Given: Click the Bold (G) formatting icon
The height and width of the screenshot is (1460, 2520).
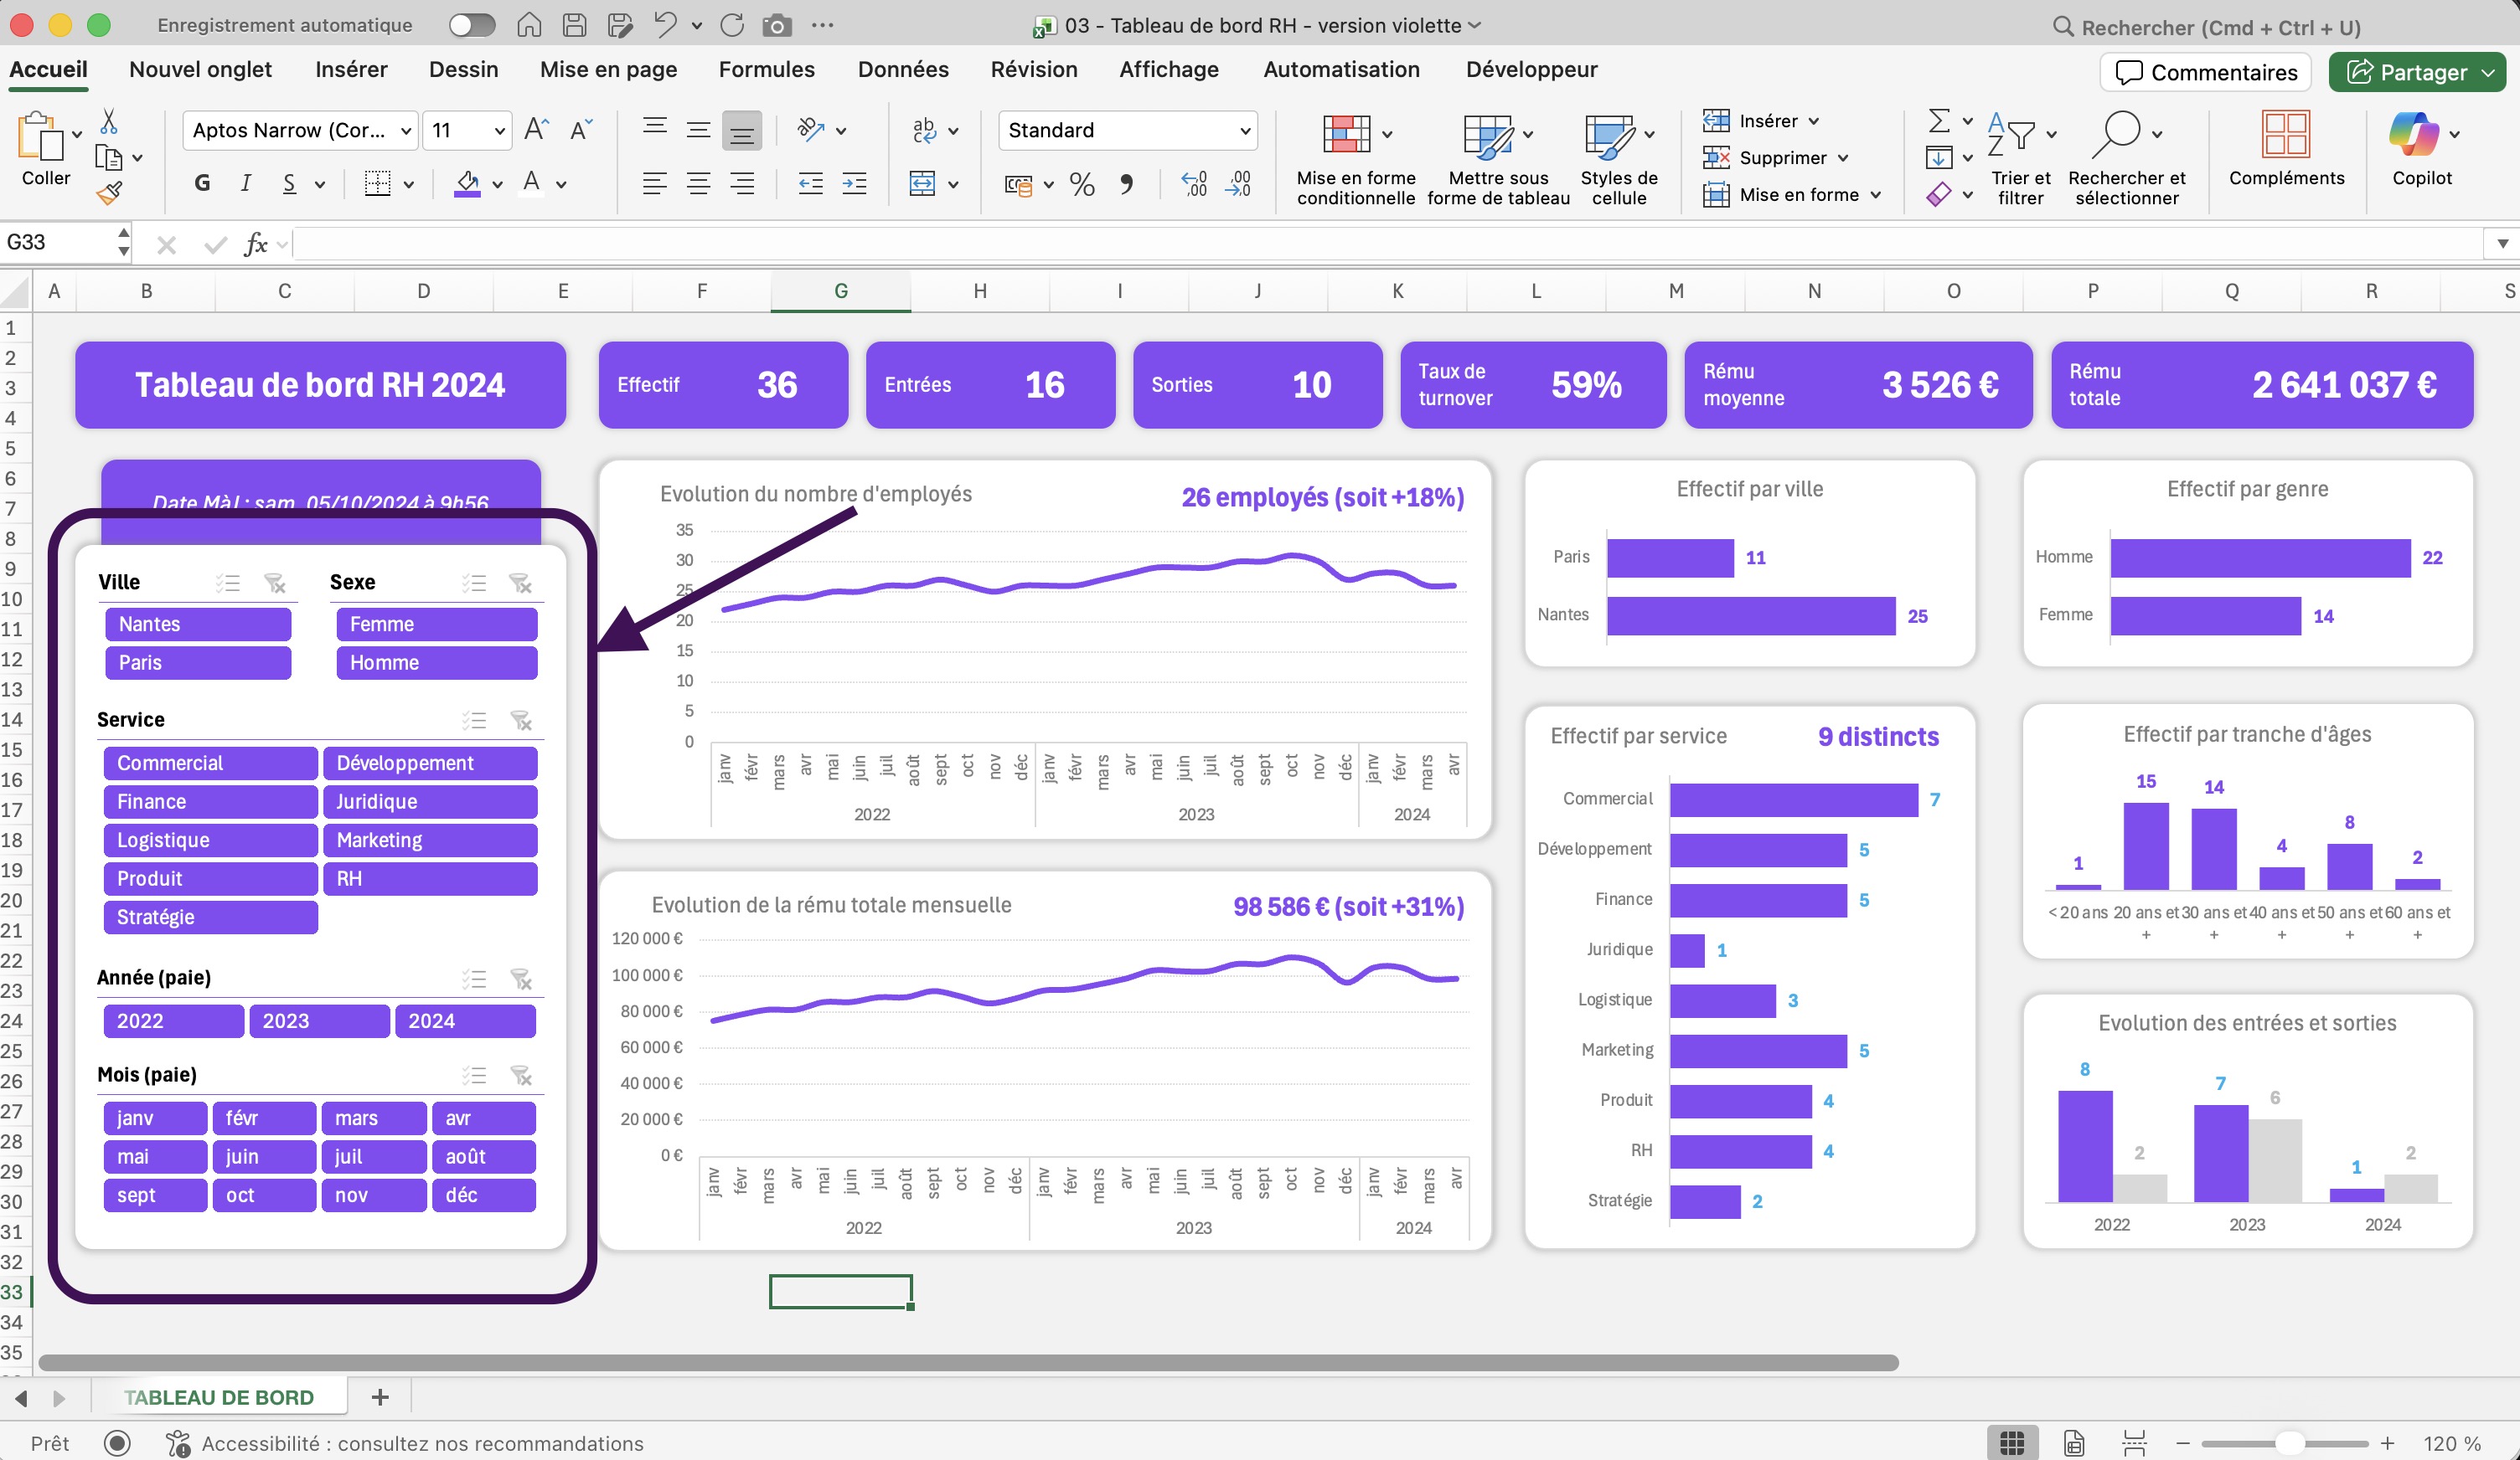Looking at the screenshot, I should [x=202, y=182].
